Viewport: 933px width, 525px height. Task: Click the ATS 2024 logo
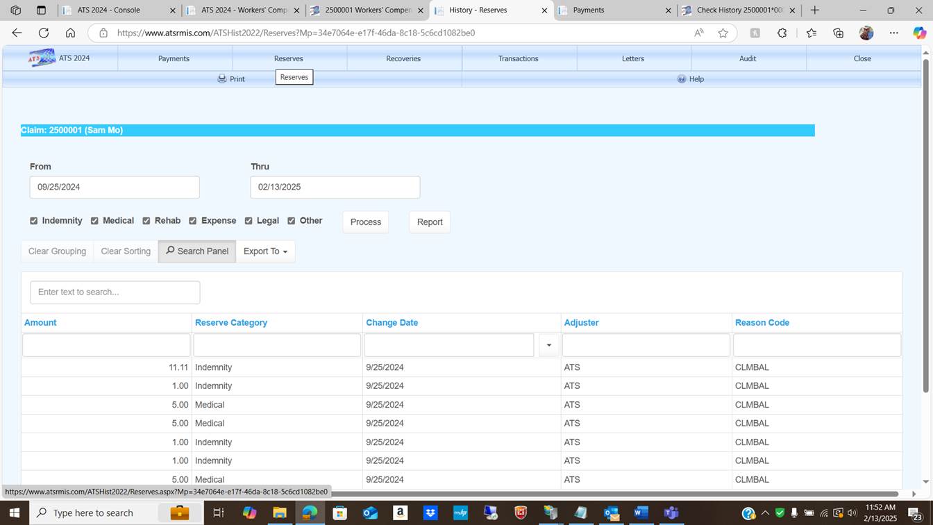click(42, 58)
